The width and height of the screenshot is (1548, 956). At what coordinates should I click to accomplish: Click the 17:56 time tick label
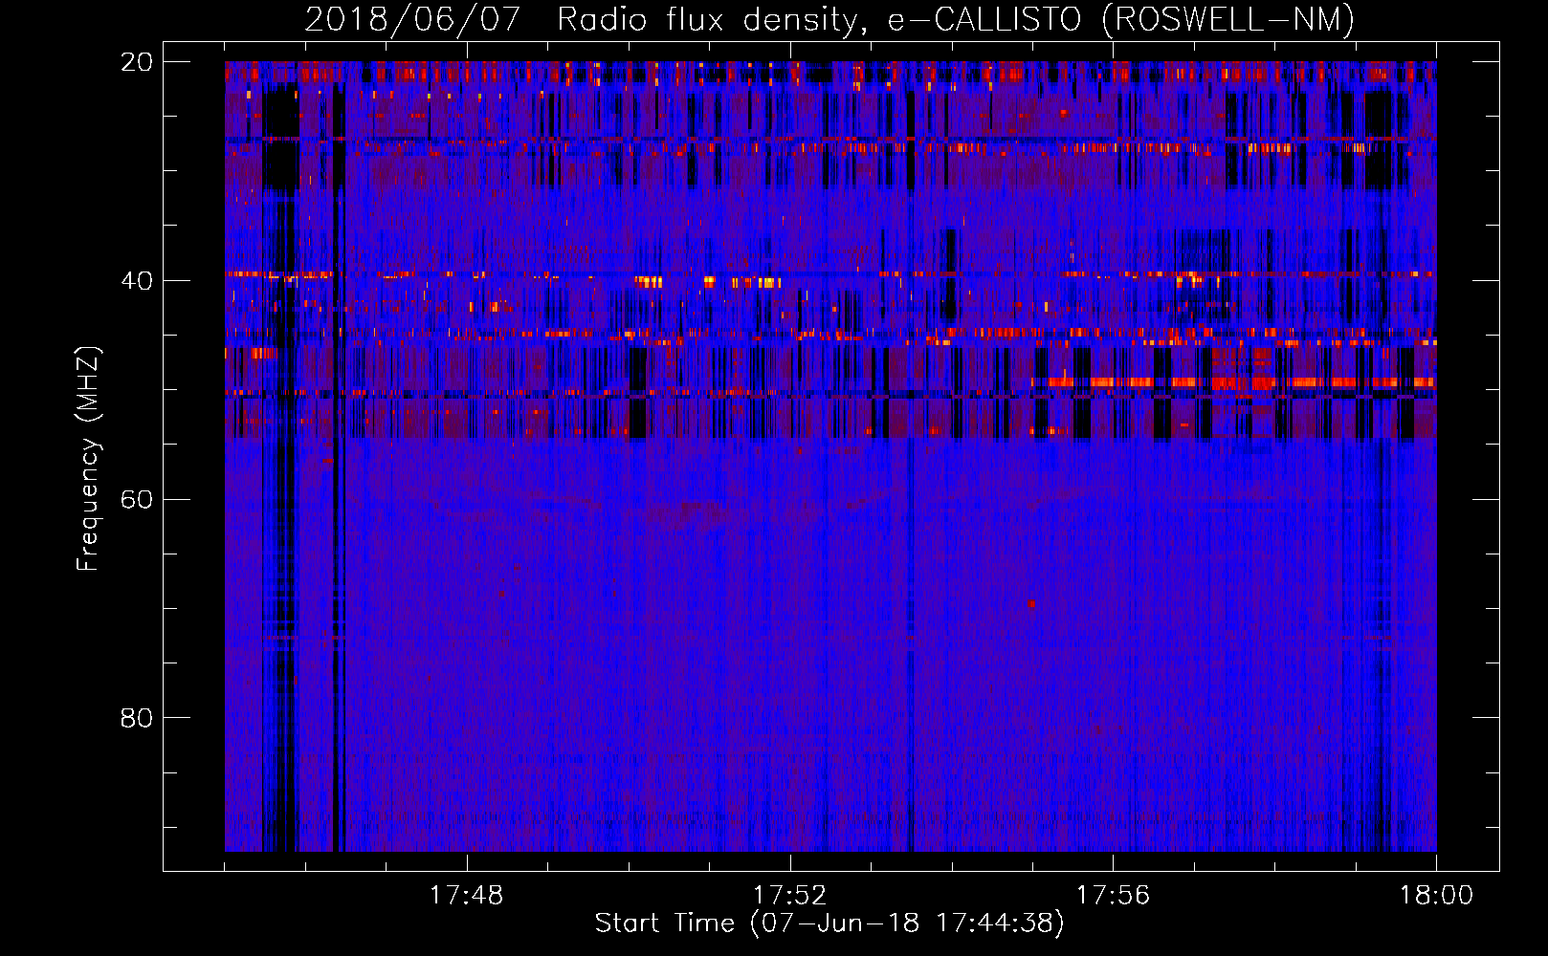pos(1113,895)
